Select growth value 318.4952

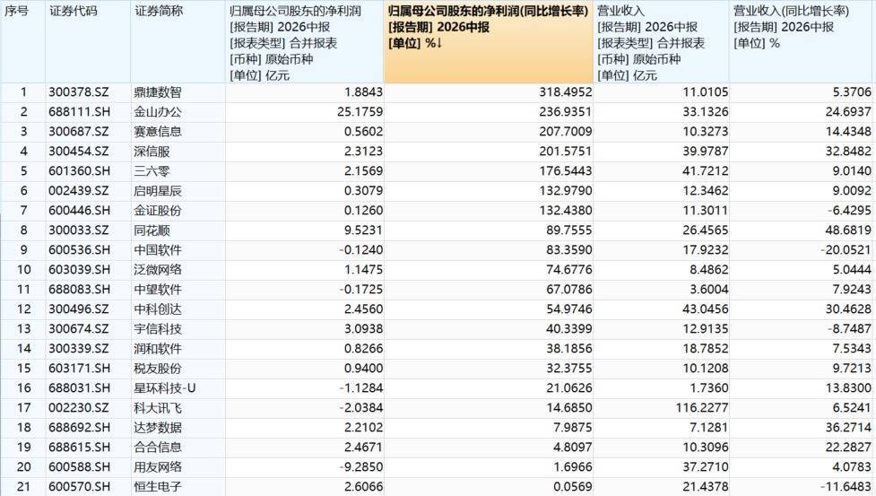point(566,92)
